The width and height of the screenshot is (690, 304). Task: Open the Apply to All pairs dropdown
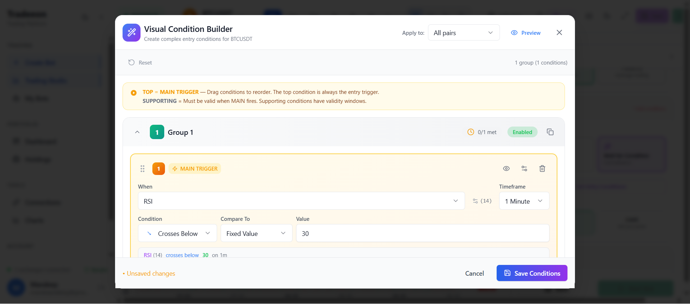[464, 33]
